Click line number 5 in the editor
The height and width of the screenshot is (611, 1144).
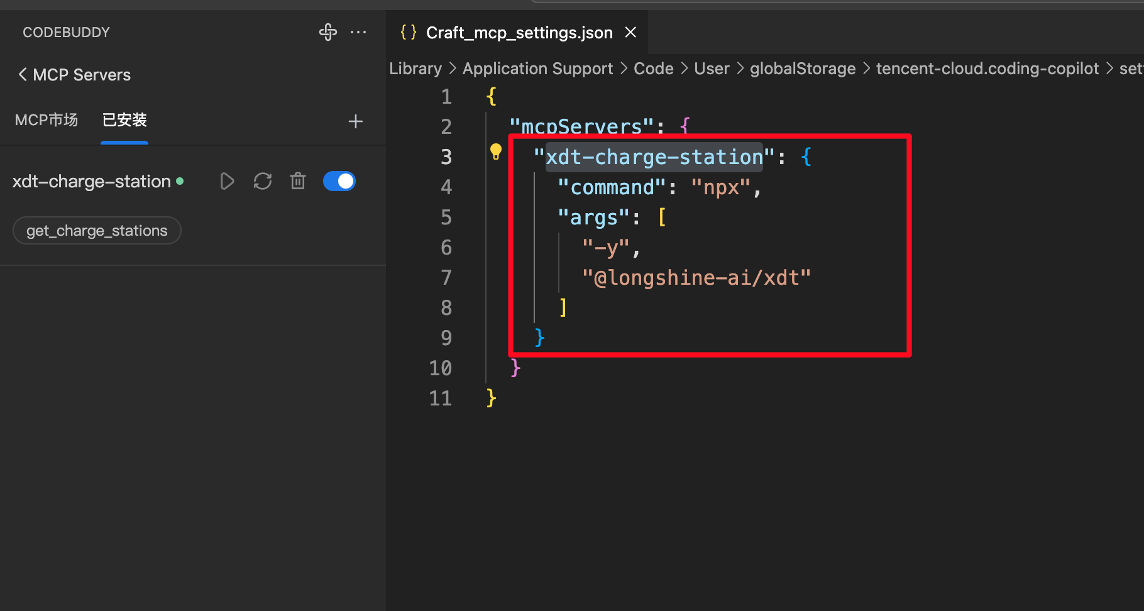click(x=446, y=217)
